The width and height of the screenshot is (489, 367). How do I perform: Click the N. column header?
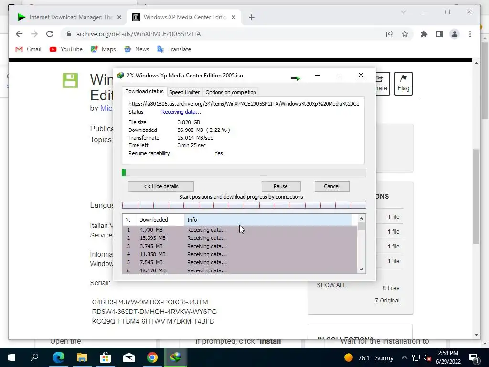[129, 220]
